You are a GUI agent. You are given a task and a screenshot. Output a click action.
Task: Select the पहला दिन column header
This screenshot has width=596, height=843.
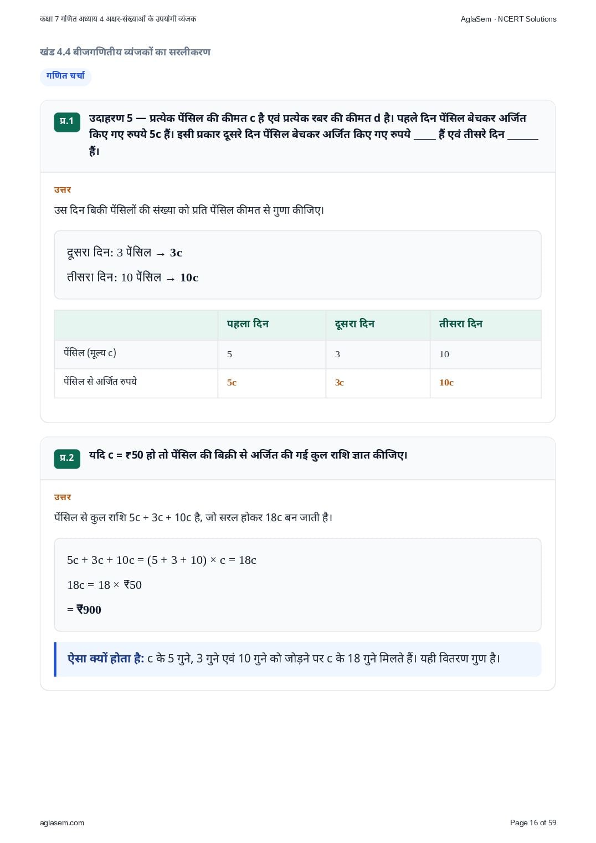point(248,324)
